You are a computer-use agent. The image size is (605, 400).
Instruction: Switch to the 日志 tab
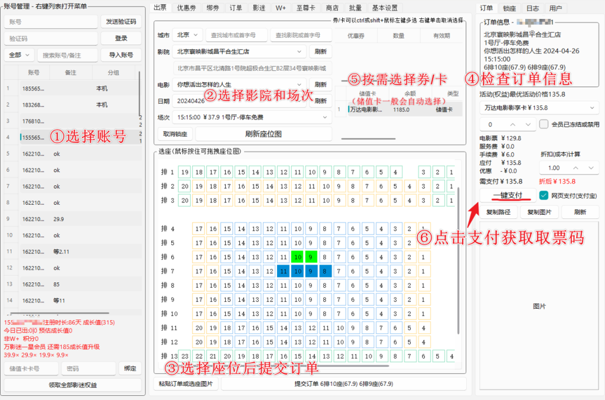[532, 8]
